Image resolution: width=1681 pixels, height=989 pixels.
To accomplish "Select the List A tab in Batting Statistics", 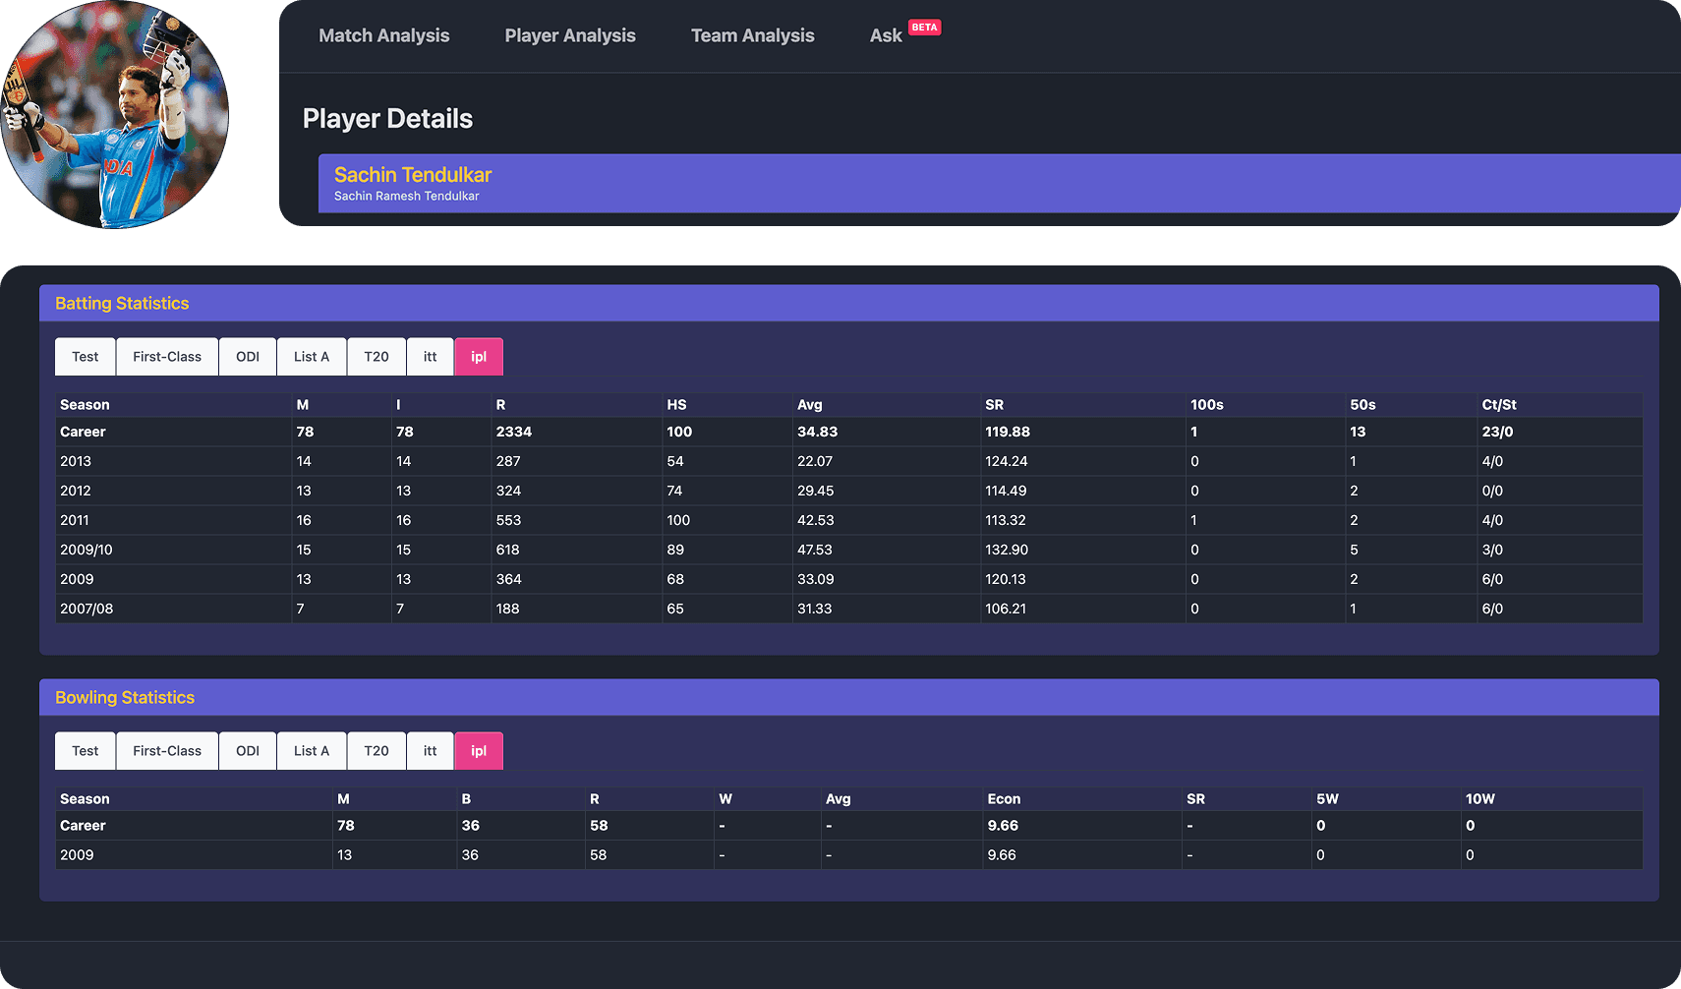I will pyautogui.click(x=312, y=357).
